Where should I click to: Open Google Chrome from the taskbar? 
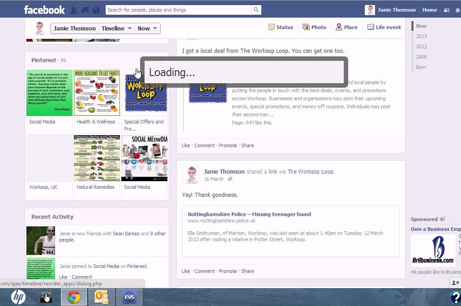coord(74,297)
